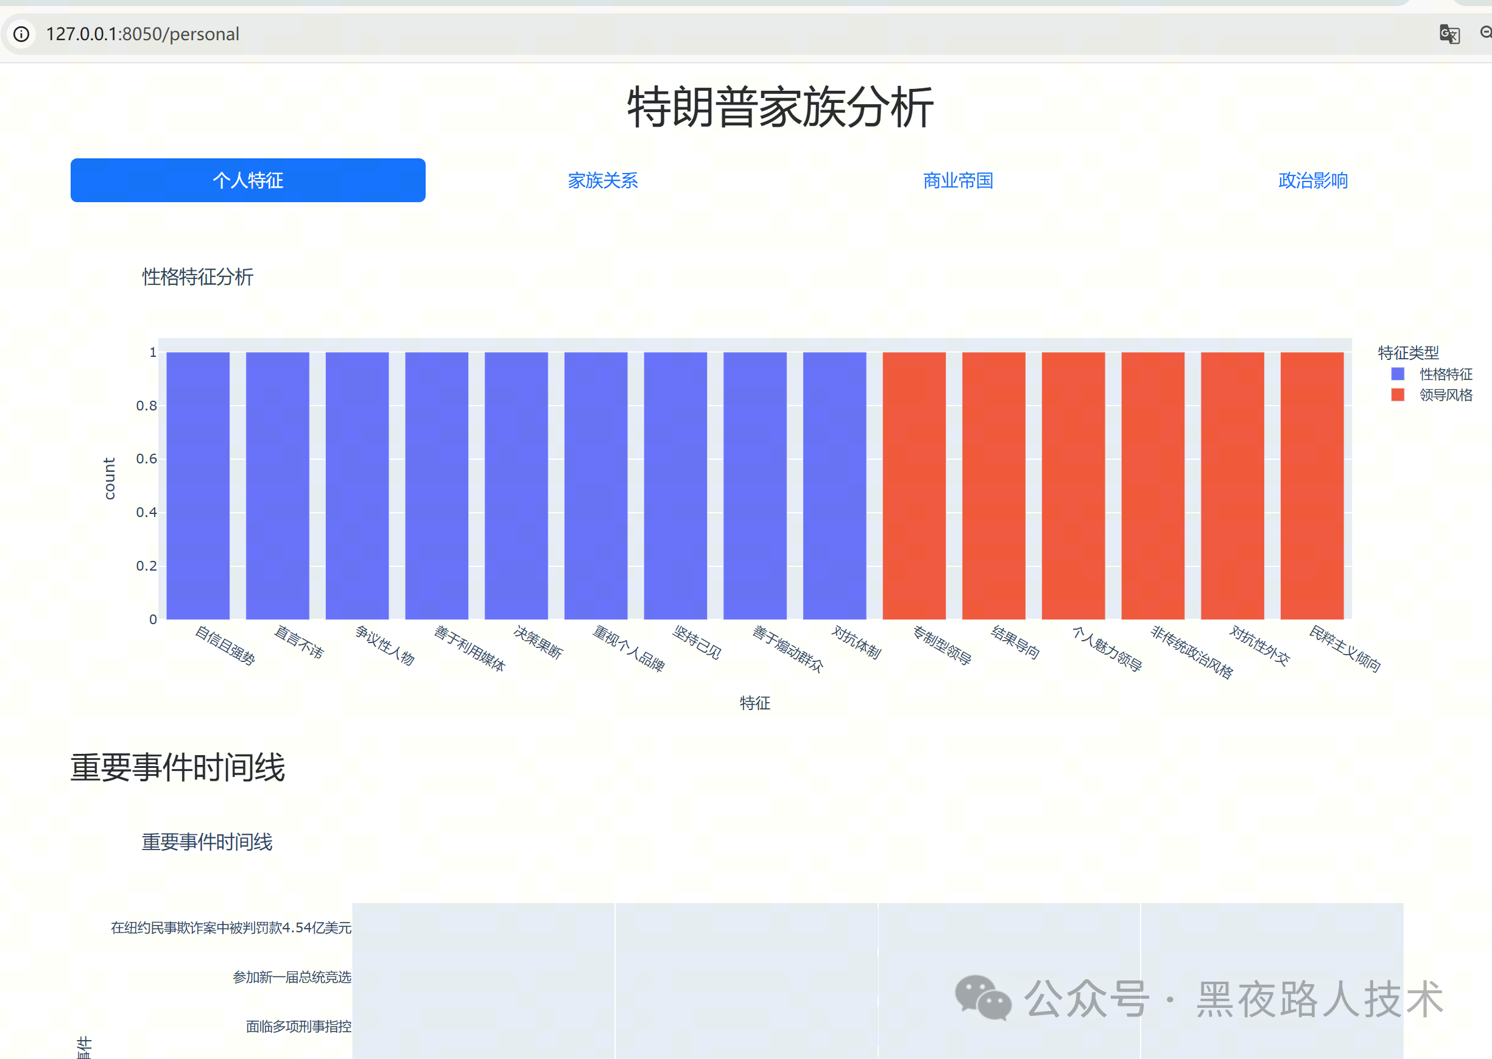1492x1059 pixels.
Task: Click the 个人魅力领导 red bar
Action: point(1072,486)
